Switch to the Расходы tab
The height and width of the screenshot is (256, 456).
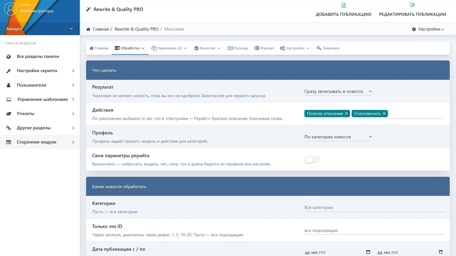pyautogui.click(x=238, y=48)
